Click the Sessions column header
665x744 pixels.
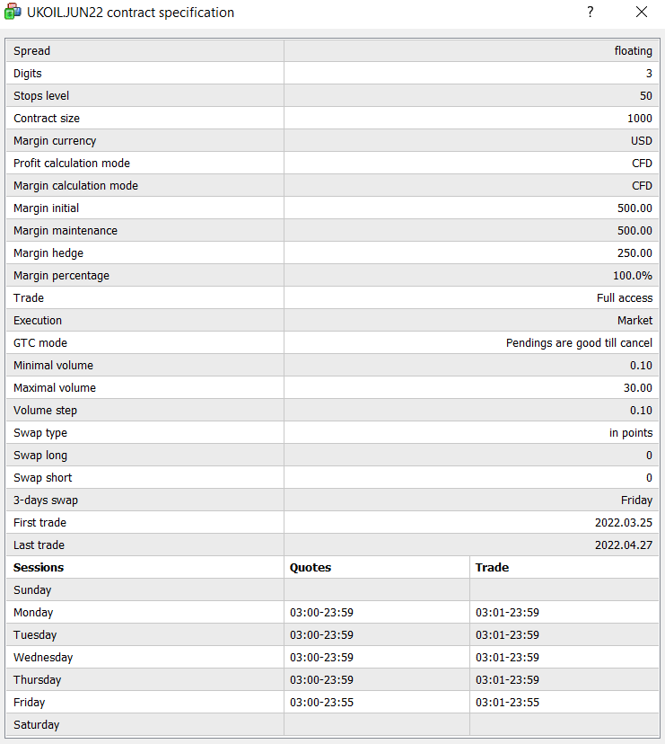(39, 568)
